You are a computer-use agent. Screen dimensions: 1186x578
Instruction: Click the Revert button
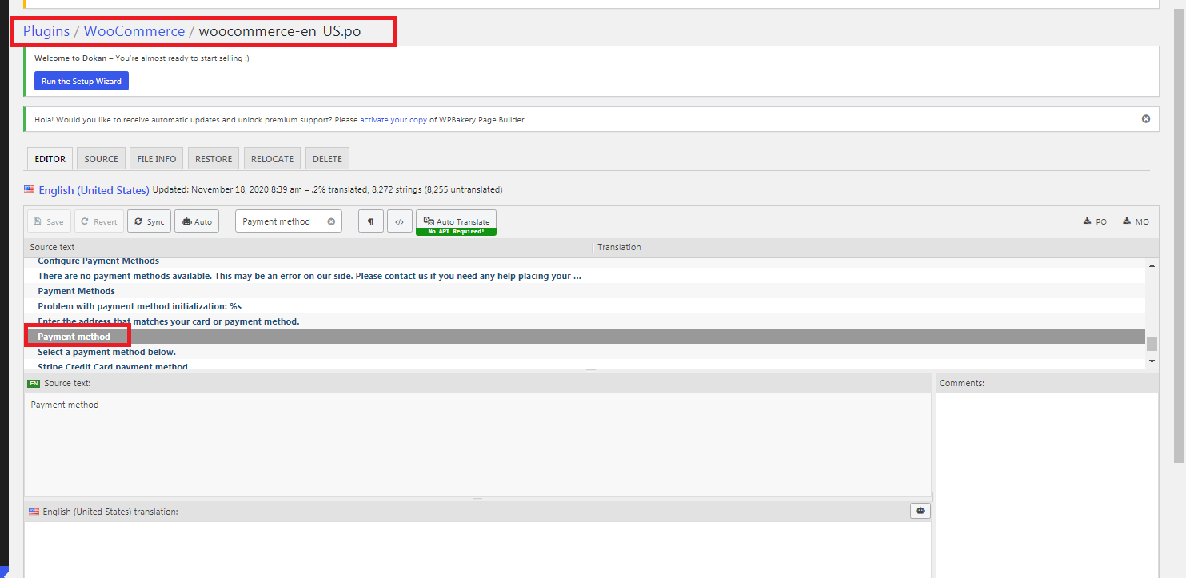click(x=99, y=221)
